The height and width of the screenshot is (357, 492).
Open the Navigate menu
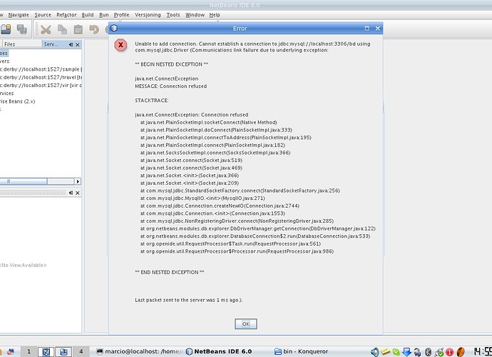click(19, 15)
